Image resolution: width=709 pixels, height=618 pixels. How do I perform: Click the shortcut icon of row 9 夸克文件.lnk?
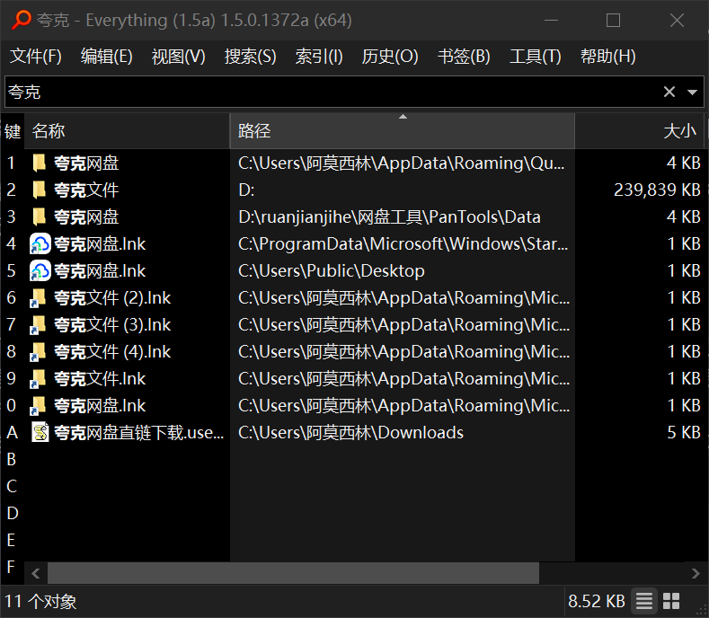(39, 379)
